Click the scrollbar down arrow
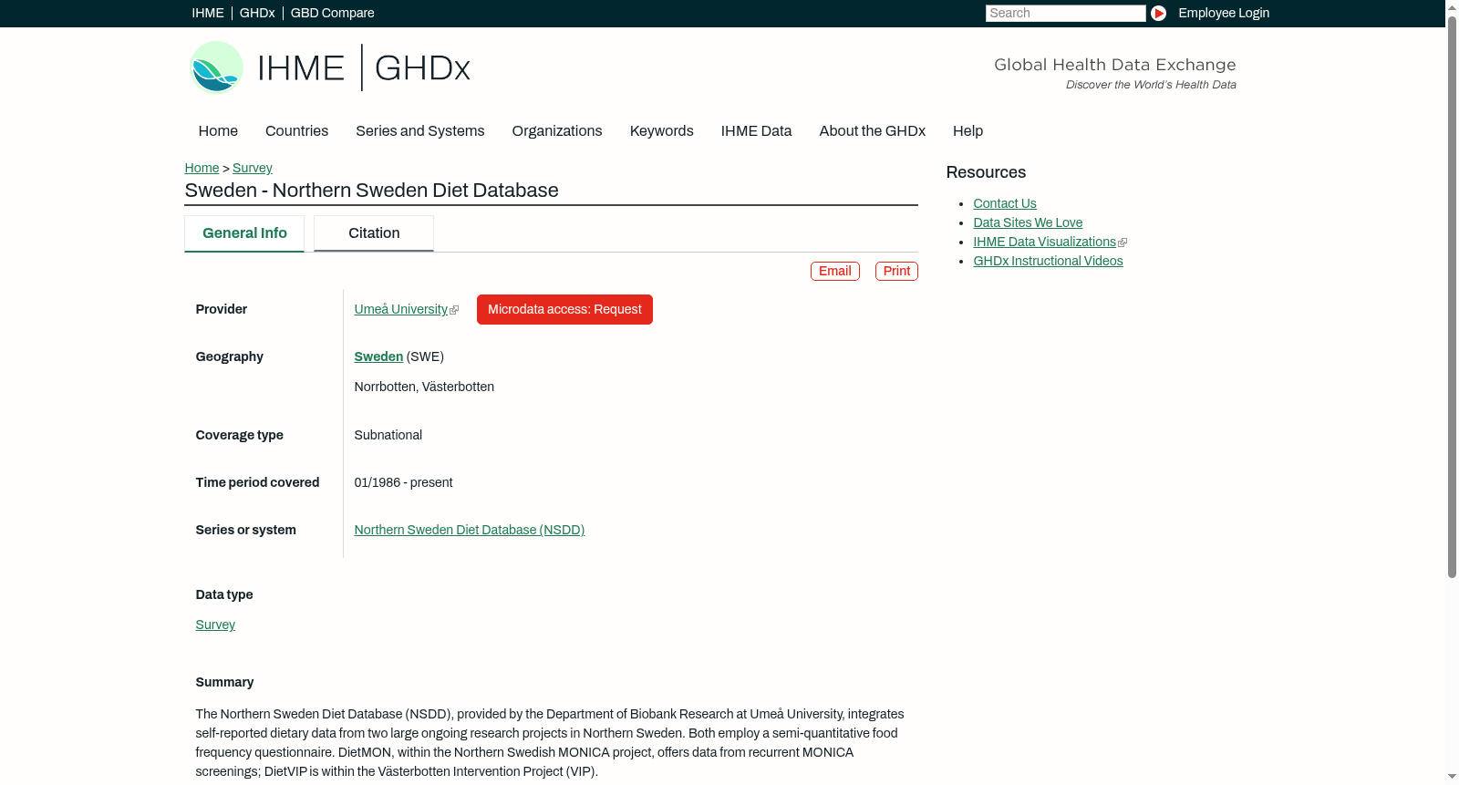The width and height of the screenshot is (1459, 785). (x=1452, y=778)
